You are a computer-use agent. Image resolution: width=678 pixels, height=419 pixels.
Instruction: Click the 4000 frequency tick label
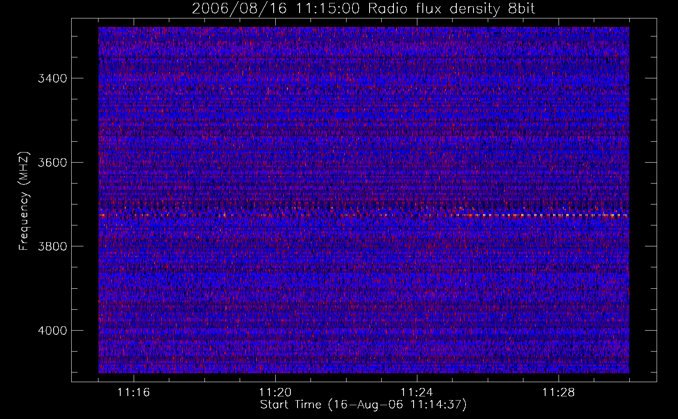pos(52,331)
